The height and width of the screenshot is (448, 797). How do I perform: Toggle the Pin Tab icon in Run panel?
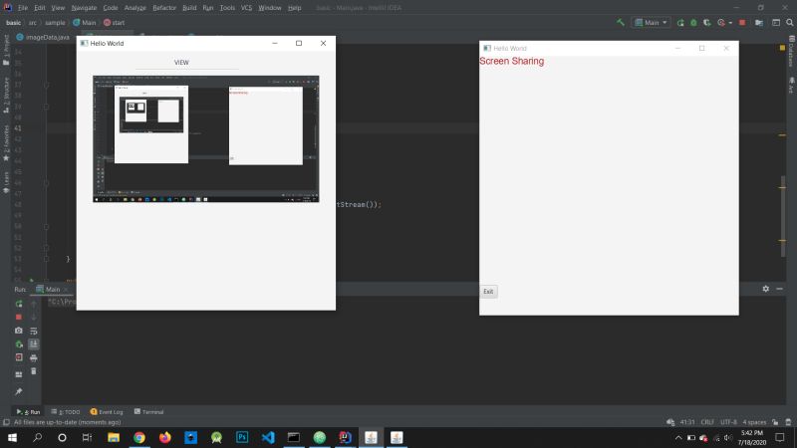(19, 391)
